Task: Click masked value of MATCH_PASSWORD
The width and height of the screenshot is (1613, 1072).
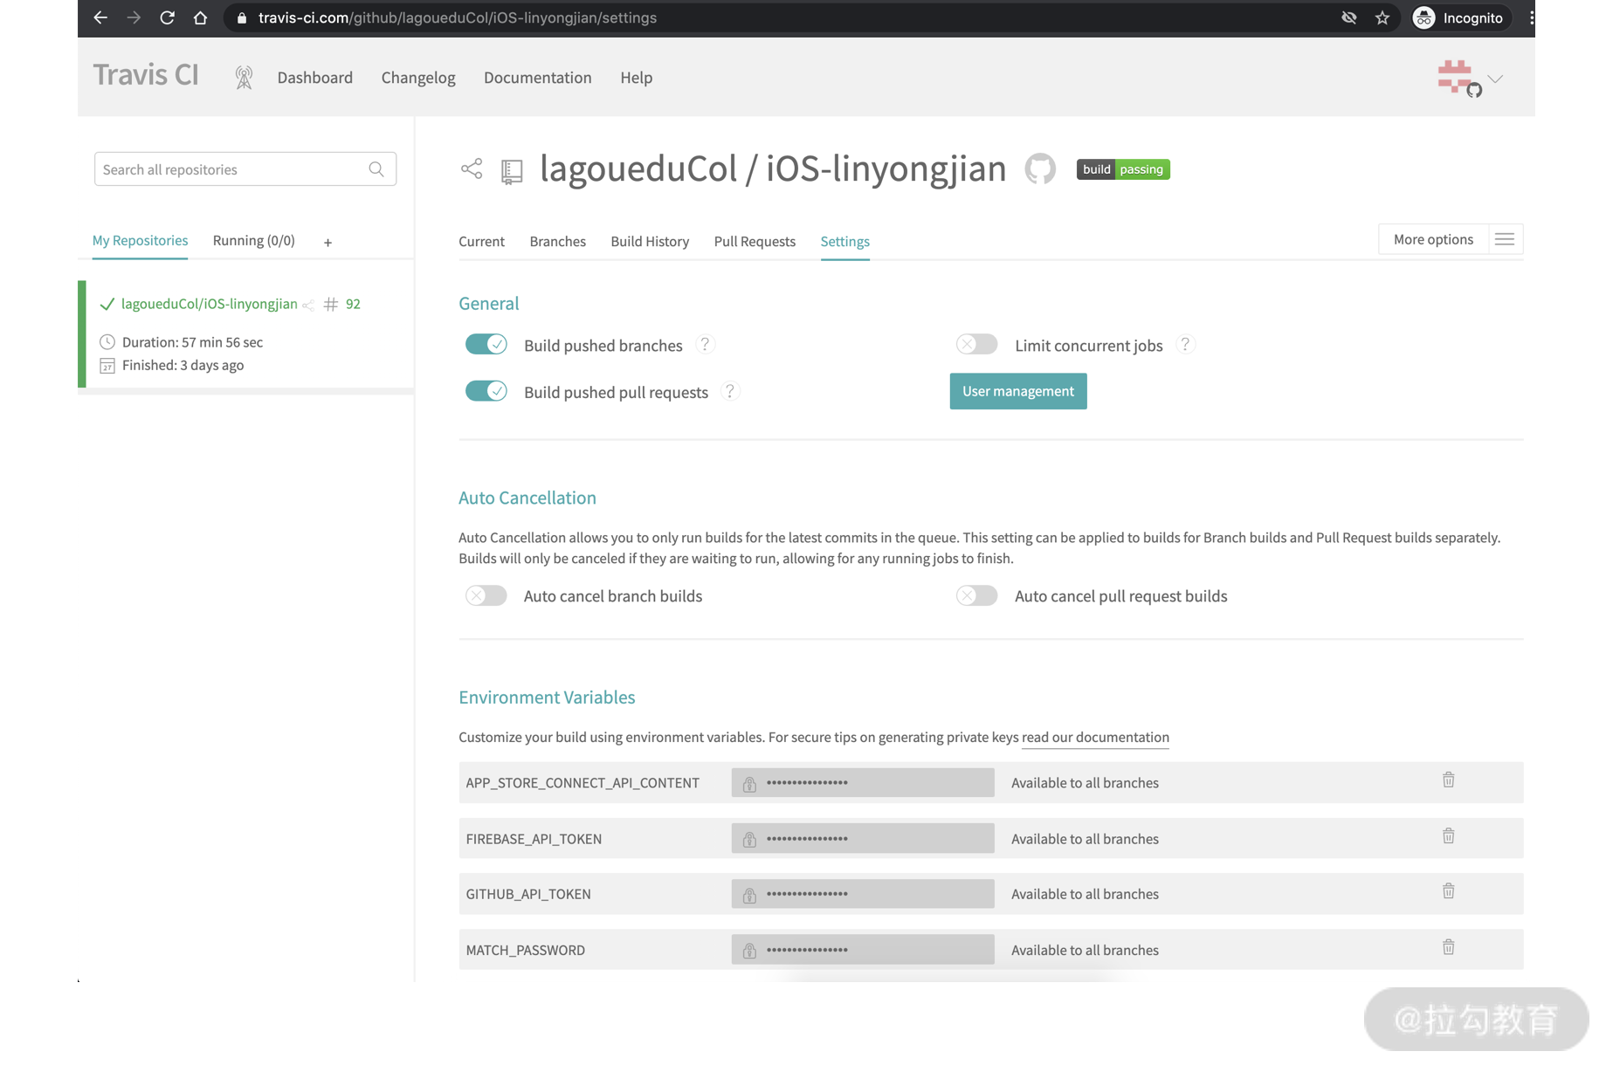Action: click(x=863, y=950)
